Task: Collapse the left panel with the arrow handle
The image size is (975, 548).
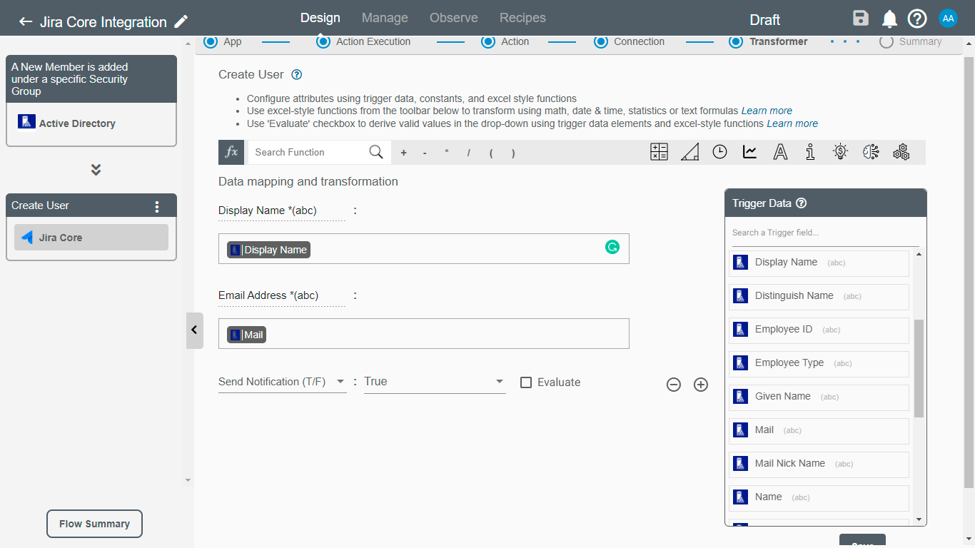Action: click(194, 330)
